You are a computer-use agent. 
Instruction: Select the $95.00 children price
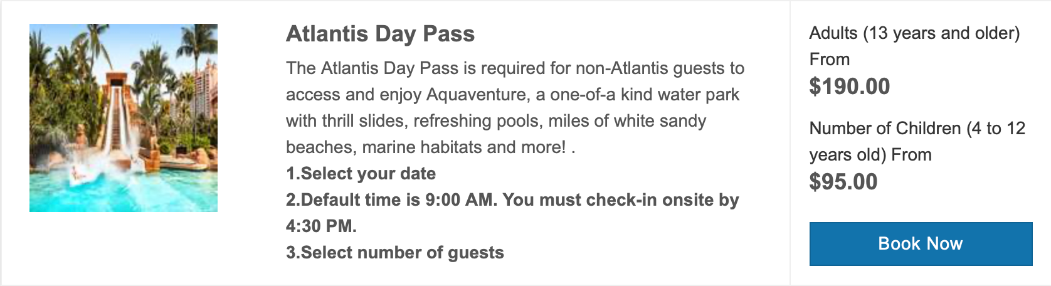(x=843, y=182)
